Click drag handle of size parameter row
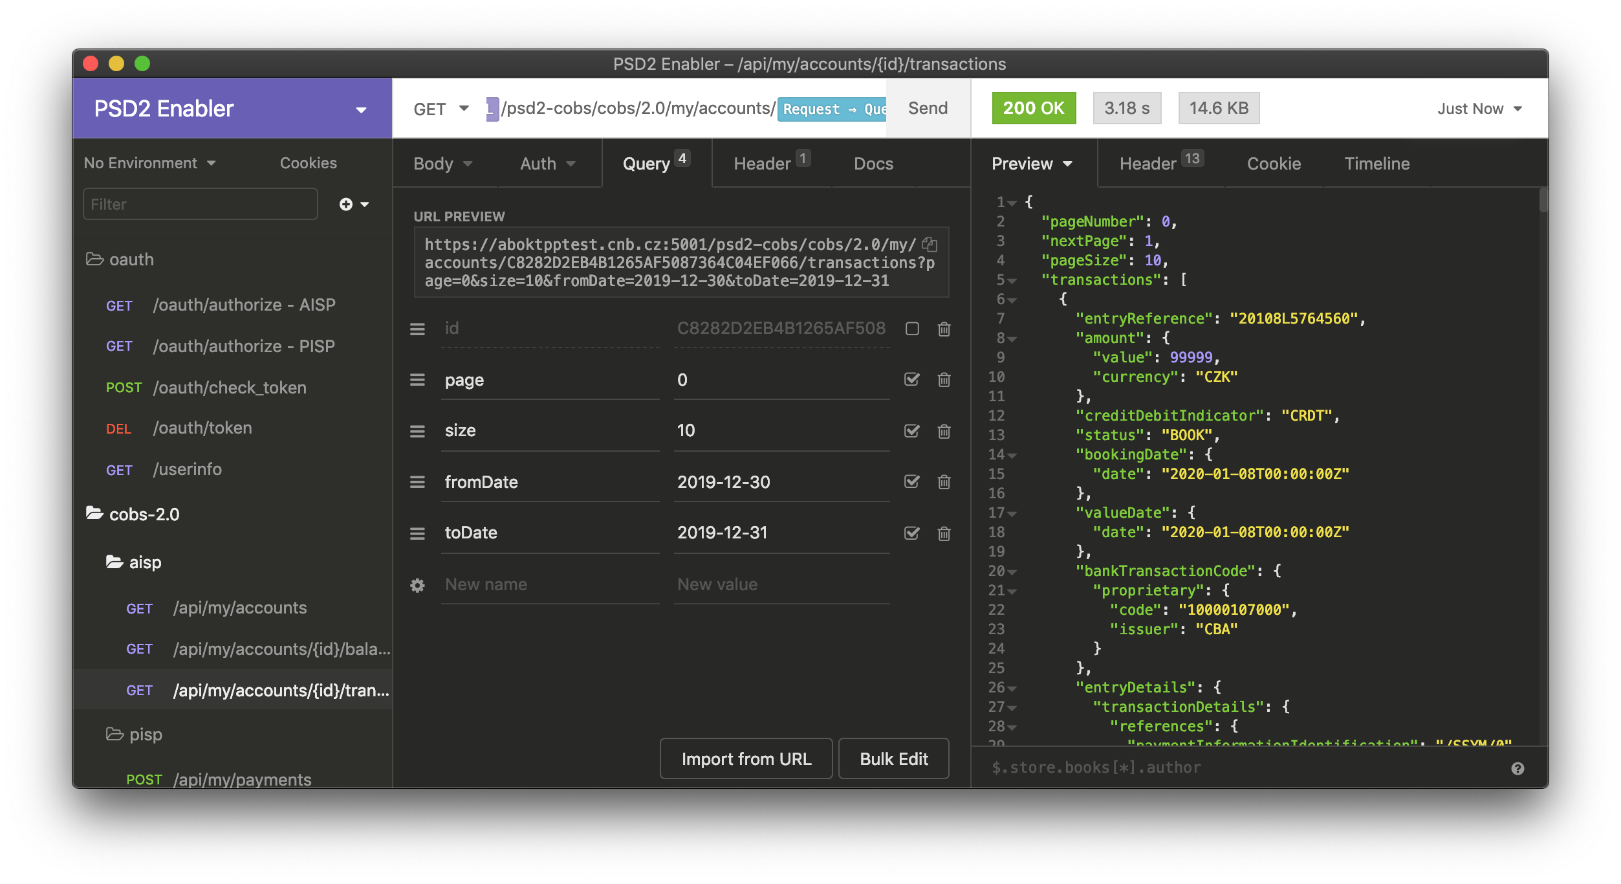Screen dimensions: 1621x884 (417, 431)
